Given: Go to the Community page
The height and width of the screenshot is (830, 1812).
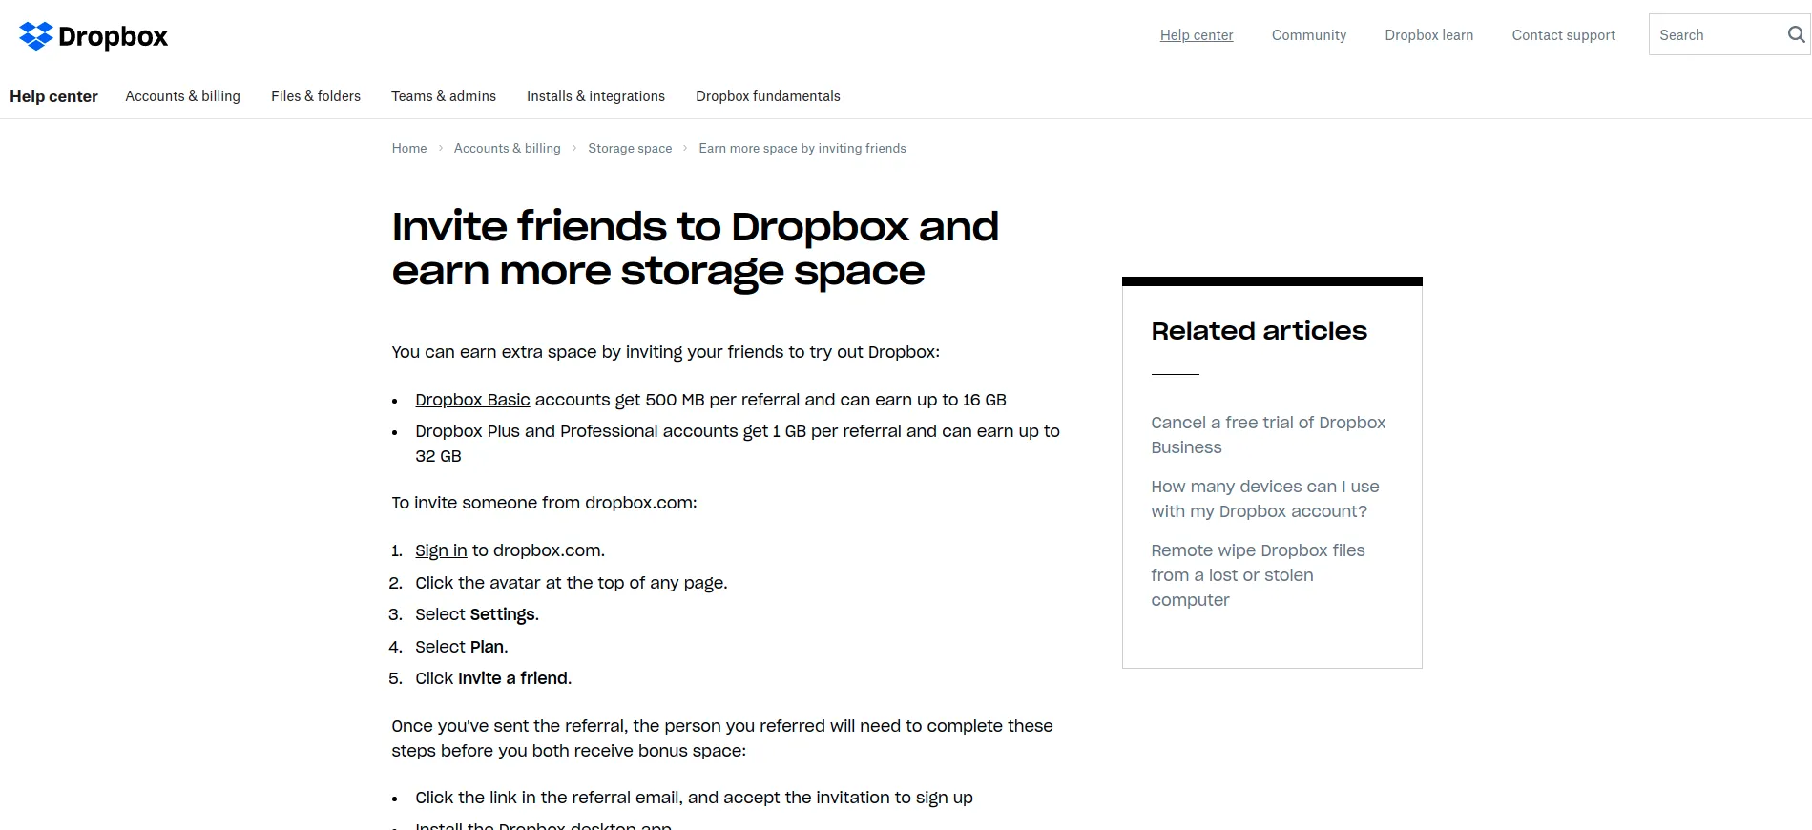Looking at the screenshot, I should tap(1308, 35).
